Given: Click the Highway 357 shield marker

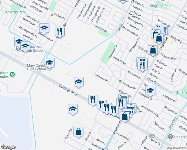Looking at the screenshot, I should pos(152,136).
